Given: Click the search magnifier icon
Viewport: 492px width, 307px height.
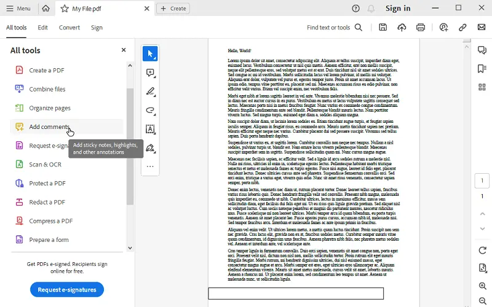Looking at the screenshot, I should [359, 28].
